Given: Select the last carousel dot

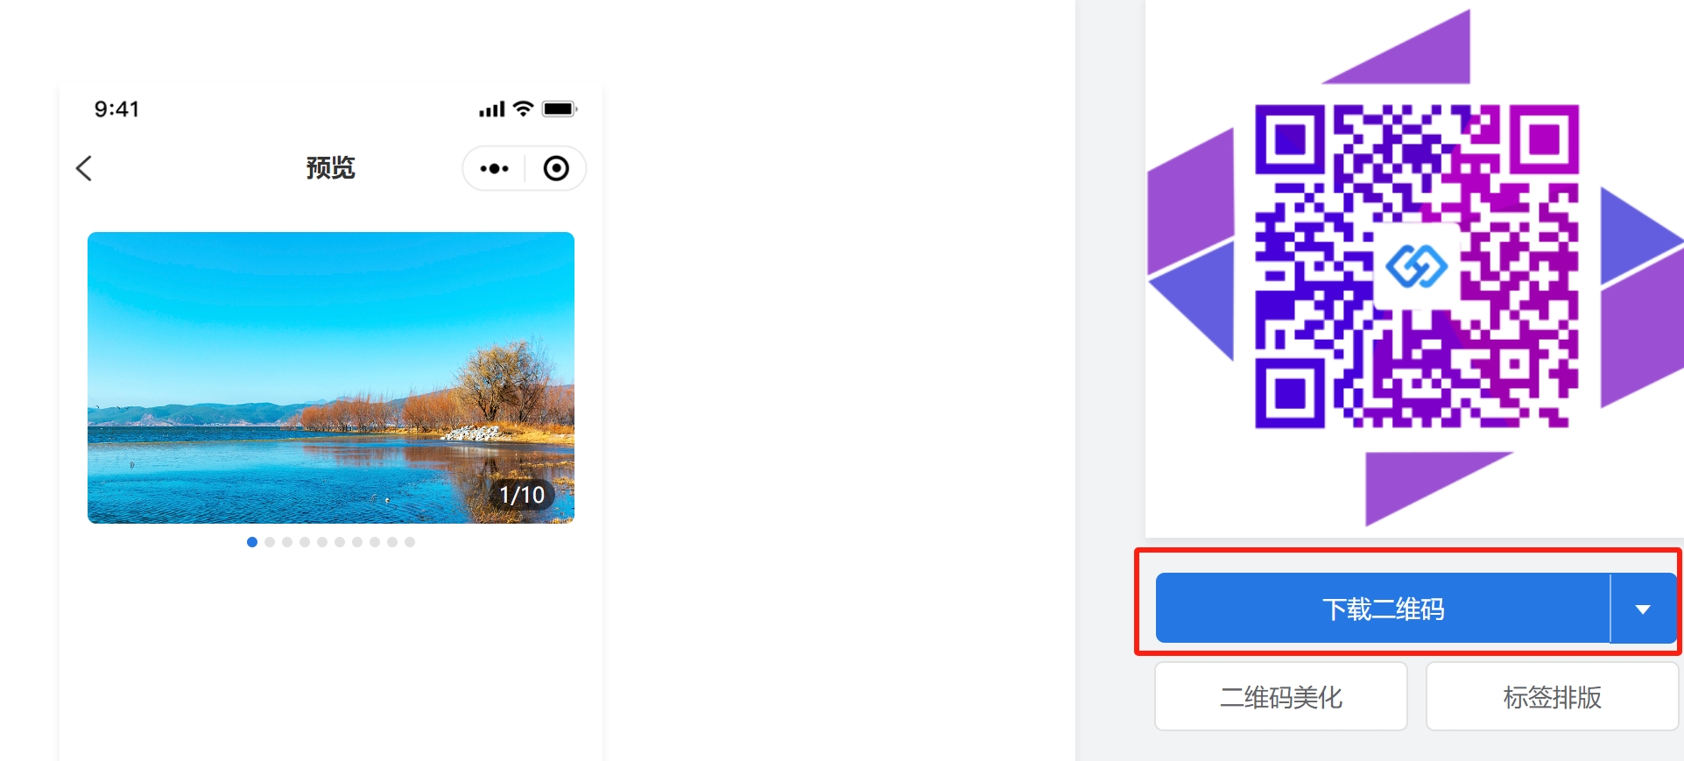Looking at the screenshot, I should (410, 542).
